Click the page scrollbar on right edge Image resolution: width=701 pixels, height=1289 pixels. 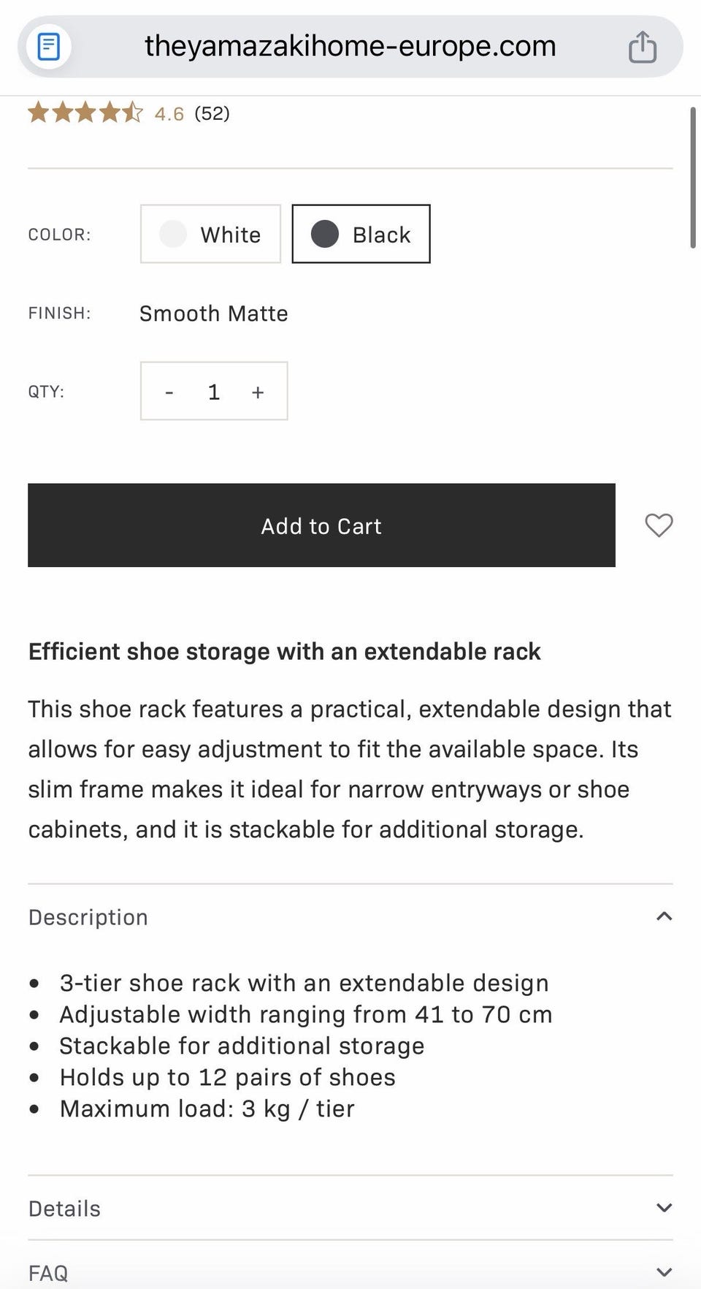[692, 178]
